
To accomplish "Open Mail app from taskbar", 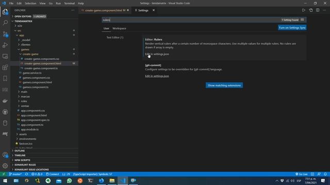I will coord(59,180).
